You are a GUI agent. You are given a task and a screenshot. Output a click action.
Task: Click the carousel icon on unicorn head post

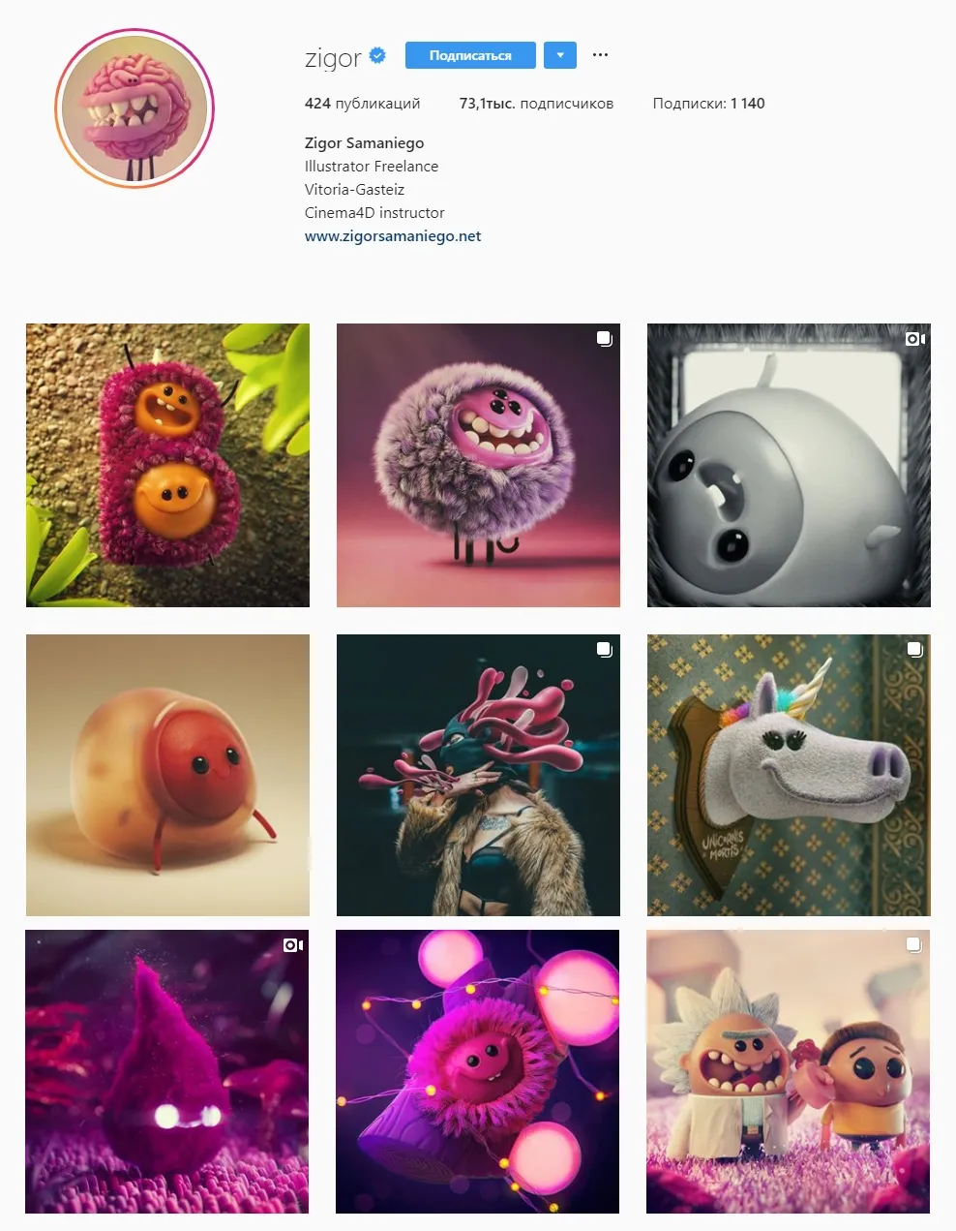tap(914, 650)
